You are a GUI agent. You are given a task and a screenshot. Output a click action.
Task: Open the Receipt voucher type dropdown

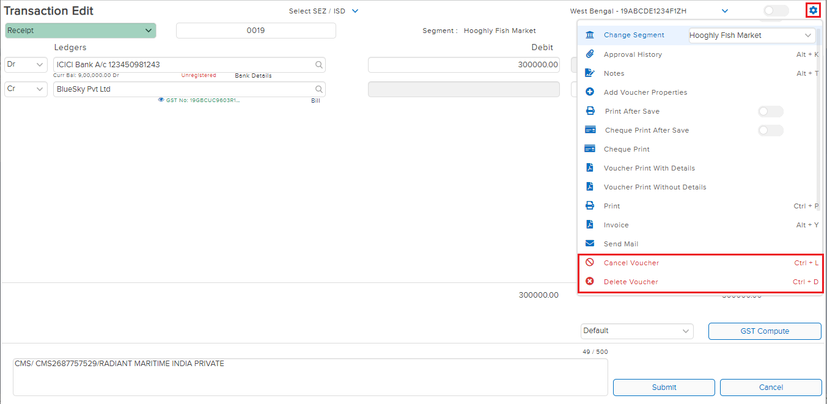[80, 31]
